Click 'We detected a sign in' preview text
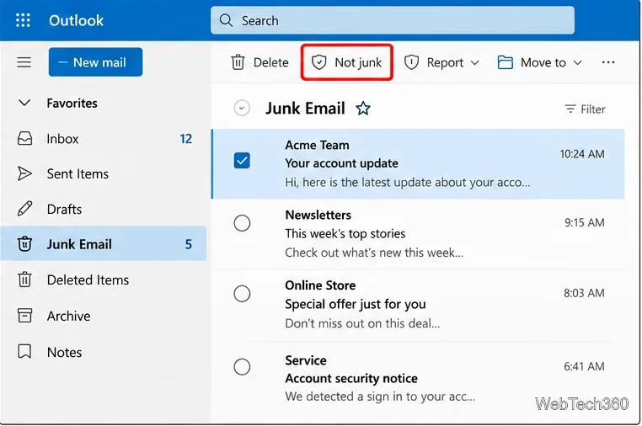The width and height of the screenshot is (642, 426). (380, 397)
